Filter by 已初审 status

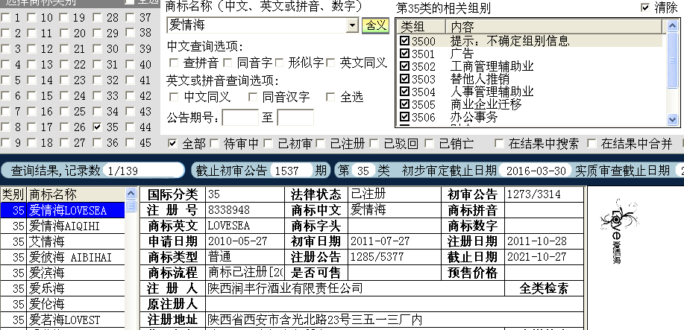coord(268,143)
